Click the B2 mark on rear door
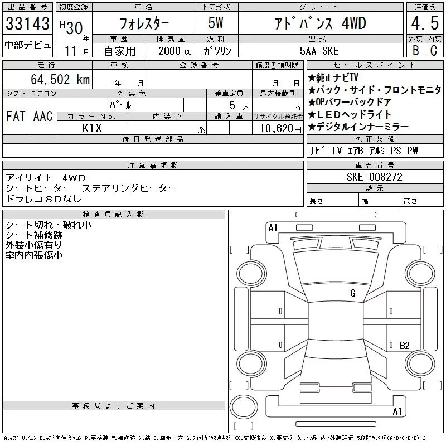Image resolution: width=446 pixels, height=446 pixels. tap(404, 345)
